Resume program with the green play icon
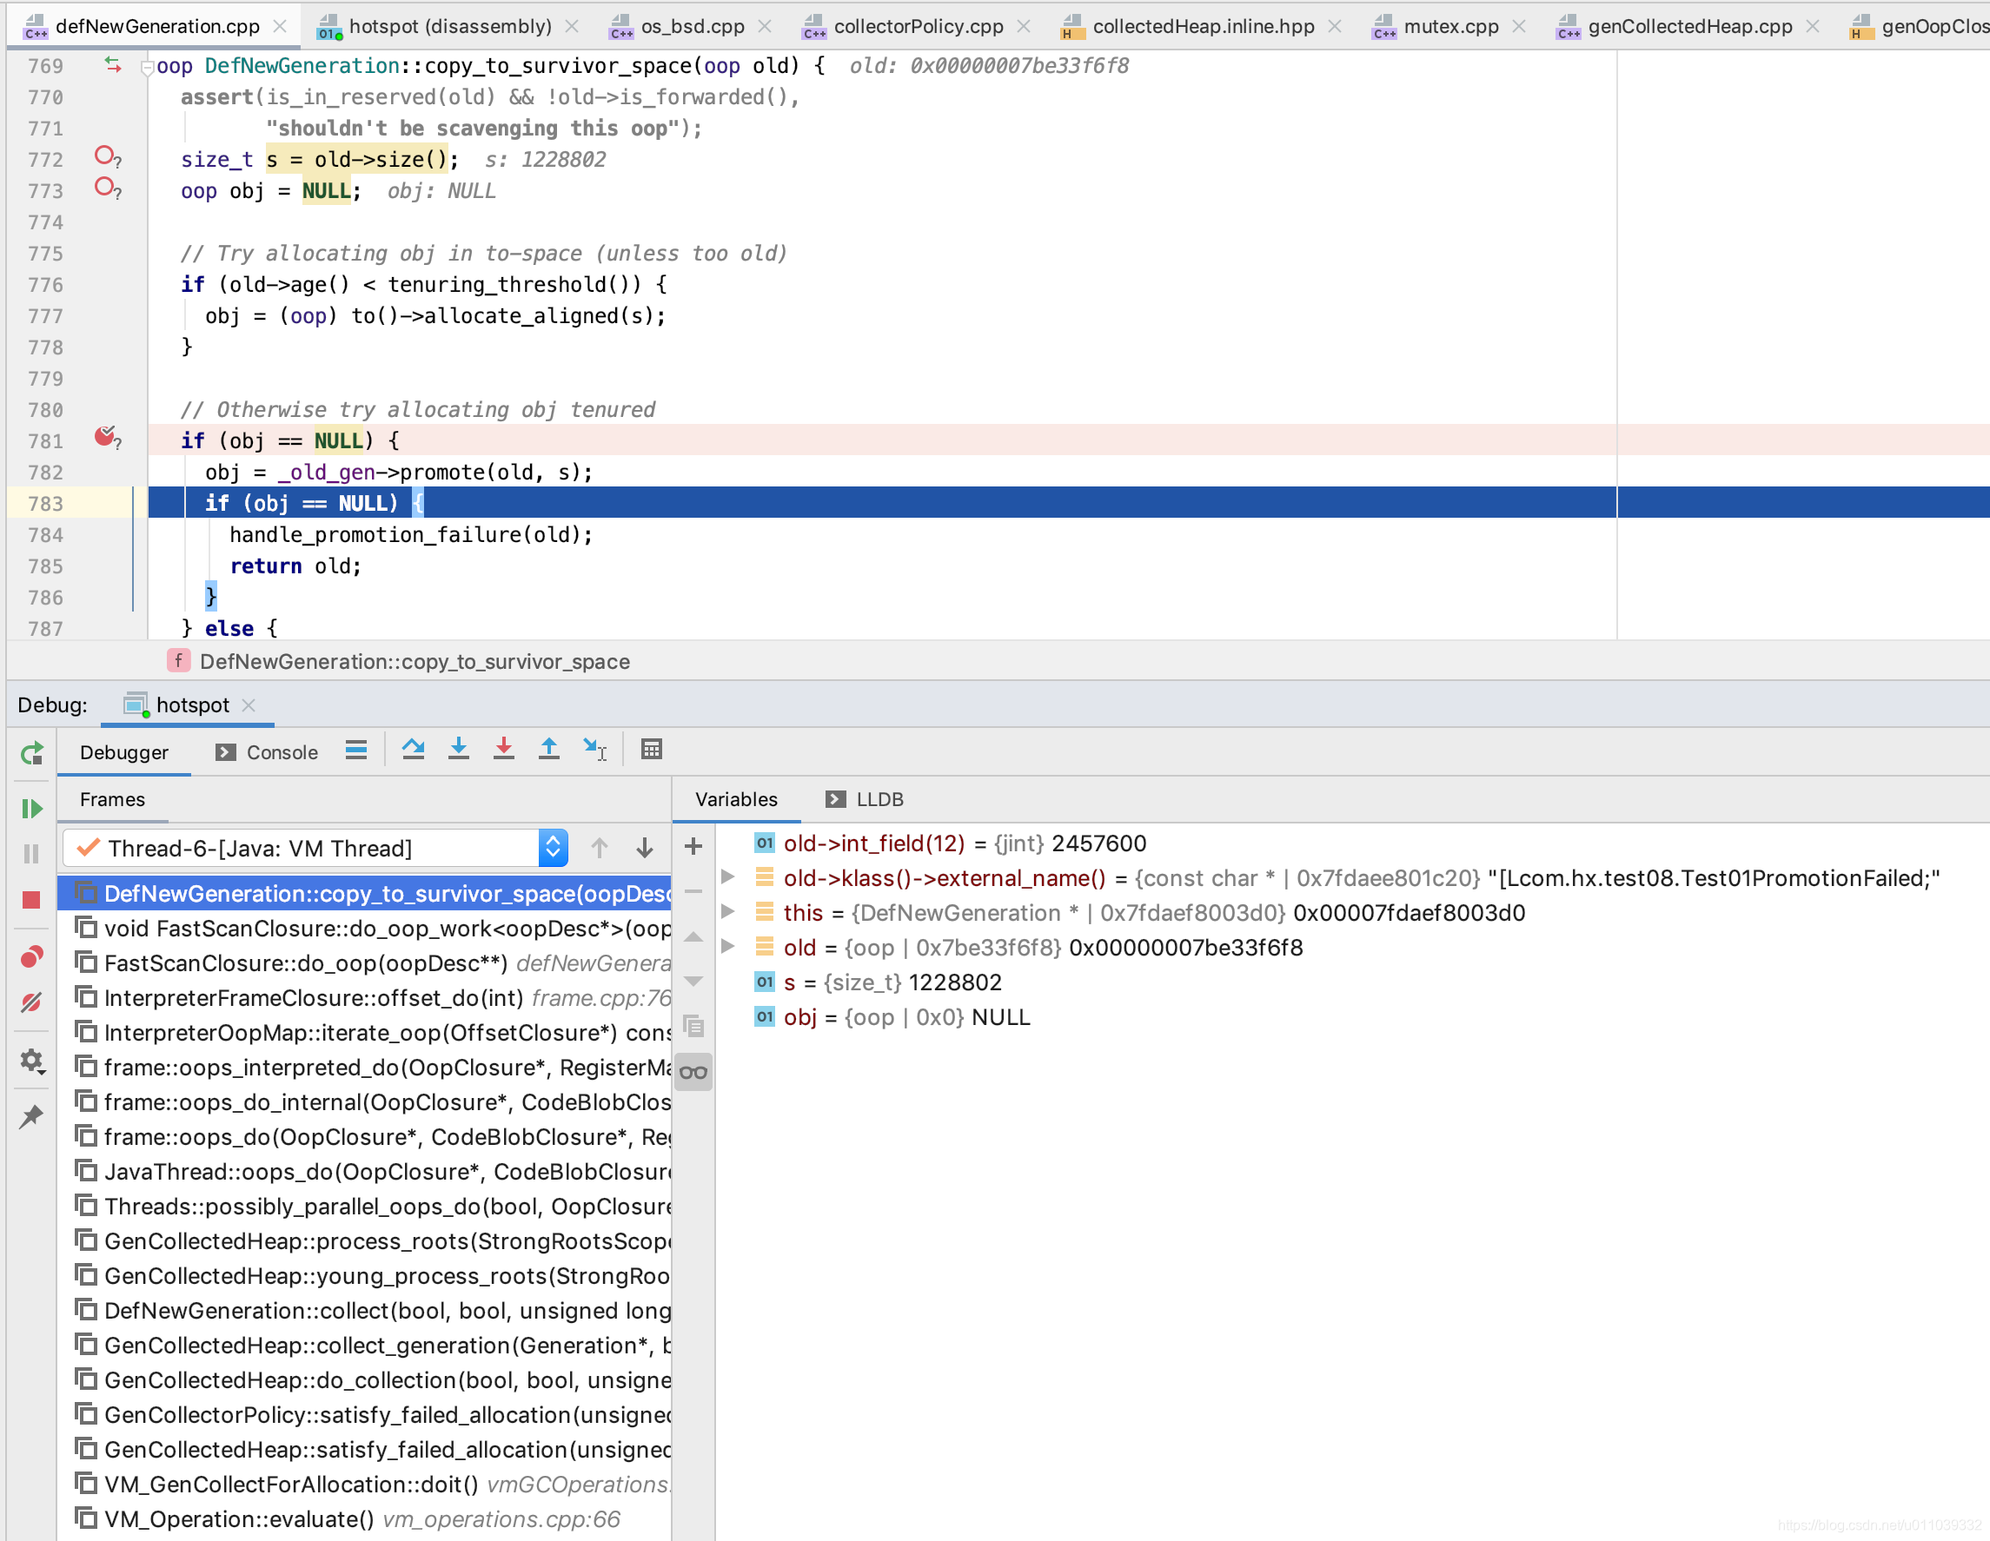The width and height of the screenshot is (1990, 1541). click(x=31, y=809)
